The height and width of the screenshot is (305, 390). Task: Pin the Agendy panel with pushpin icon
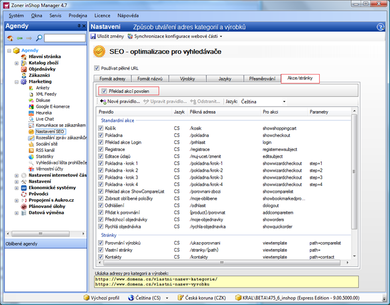(x=79, y=26)
